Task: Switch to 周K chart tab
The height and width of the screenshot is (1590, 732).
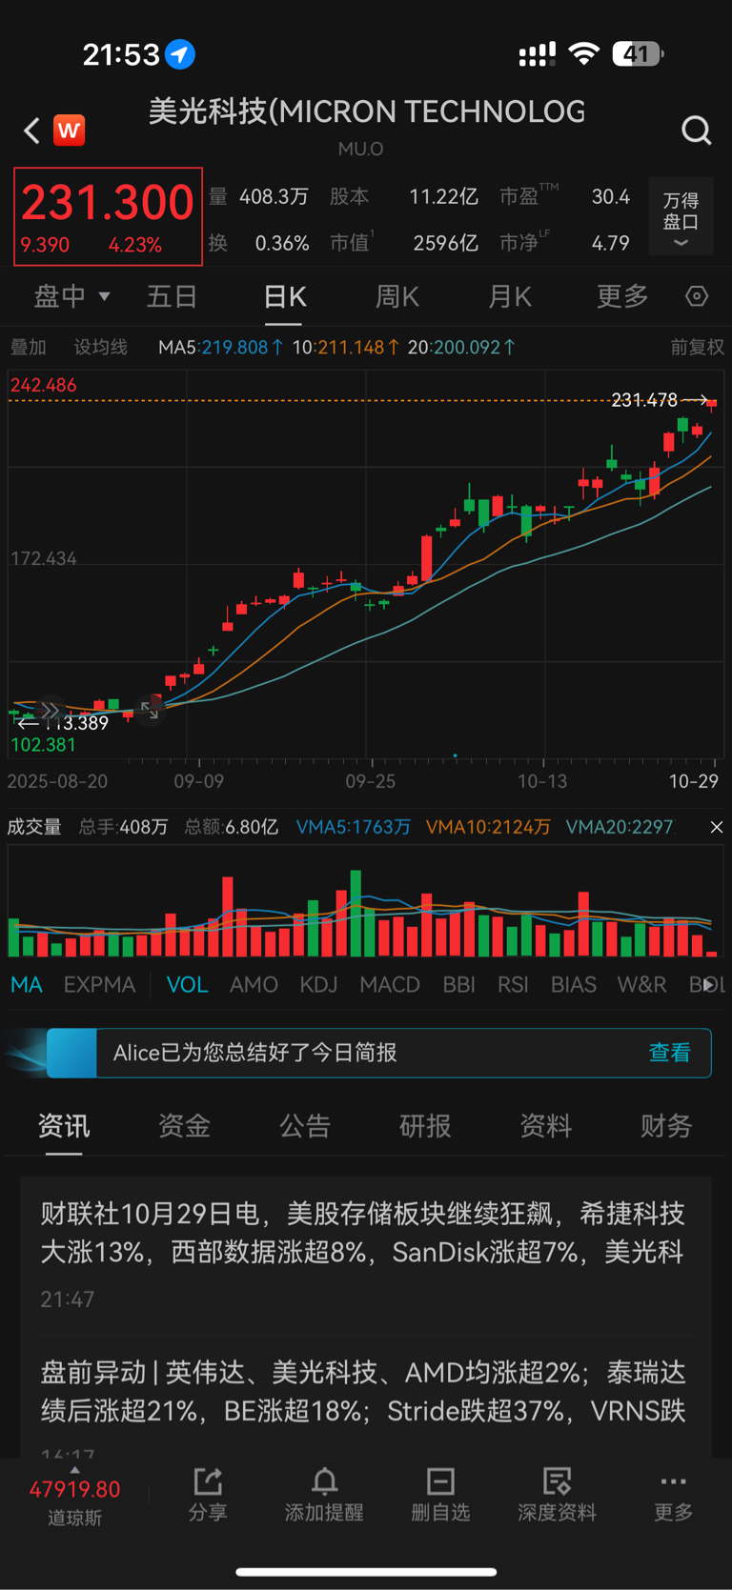Action: tap(396, 296)
